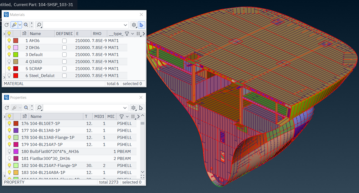The height and width of the screenshot is (193, 359).
Task: Open the Properties search field dropdown arrow
Action: tap(126, 108)
